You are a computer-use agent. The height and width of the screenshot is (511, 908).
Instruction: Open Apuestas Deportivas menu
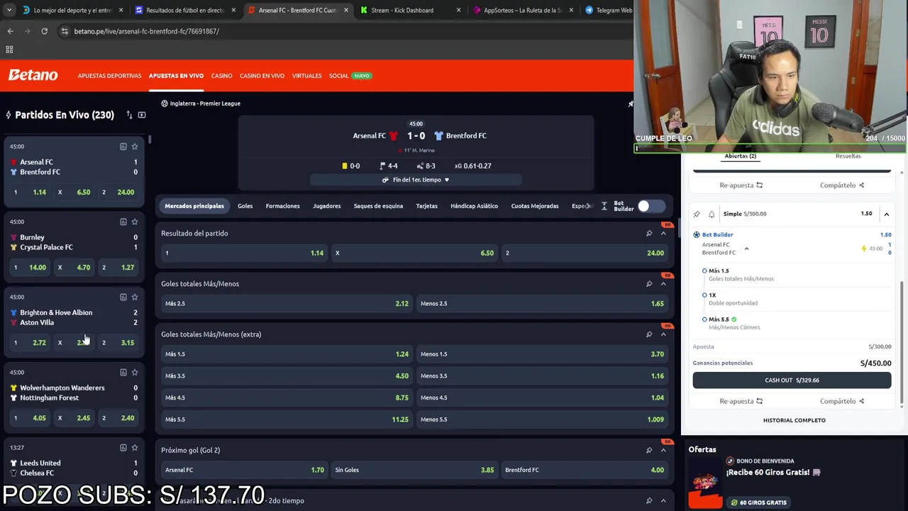tap(109, 75)
